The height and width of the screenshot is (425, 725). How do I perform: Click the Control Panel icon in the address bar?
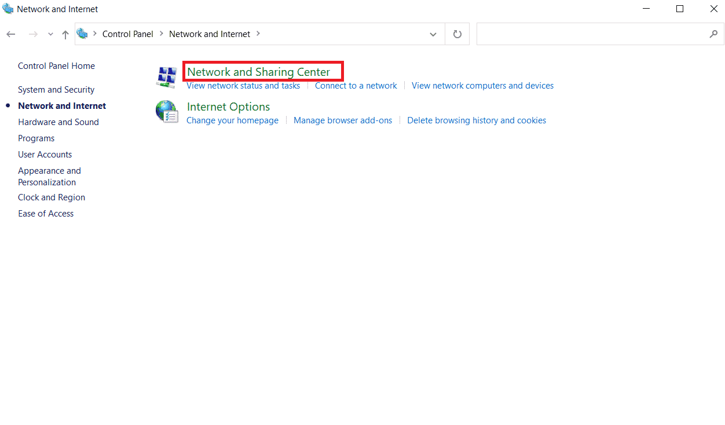(x=83, y=34)
